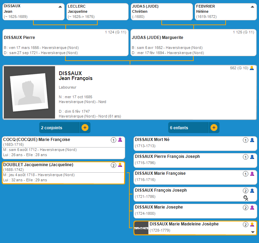Open the 2 conjoints section
Screen dimensions: 259x243
coord(59,128)
